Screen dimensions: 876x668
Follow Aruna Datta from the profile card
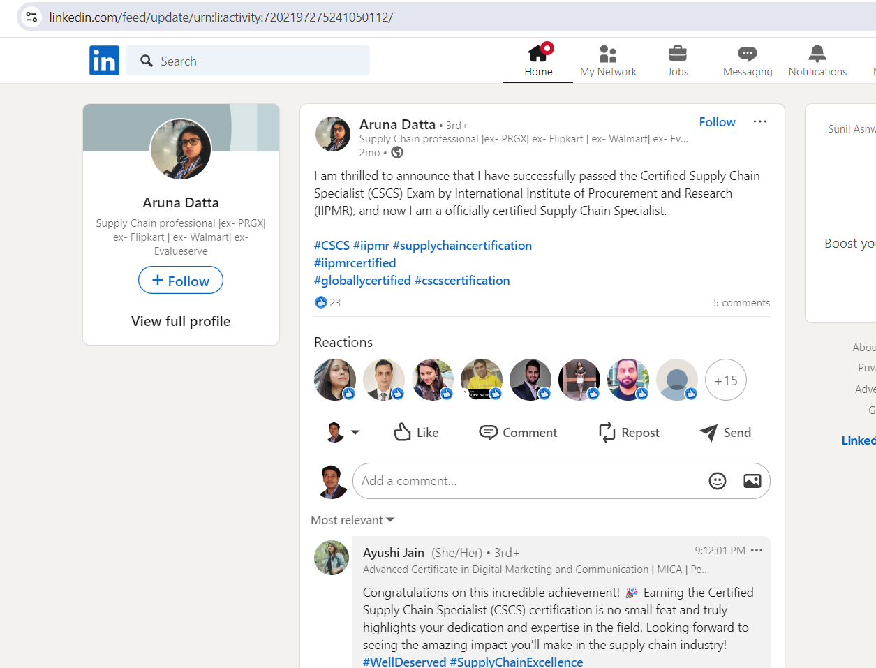pos(181,281)
